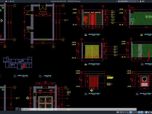Viewport: 152px width, 114px height.
Task: Expand the polar tracking angle dropdown arrow
Action: click(133, 112)
